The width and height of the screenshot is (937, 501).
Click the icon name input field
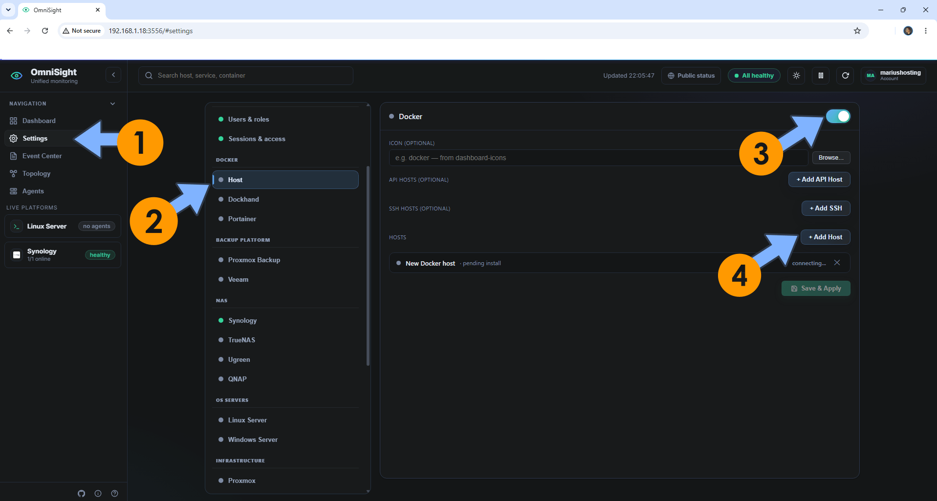[x=598, y=158]
